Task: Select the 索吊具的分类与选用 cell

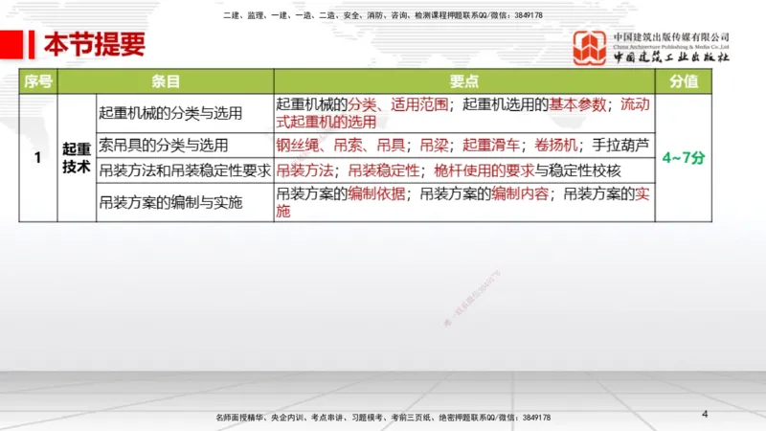Action: 185,146
